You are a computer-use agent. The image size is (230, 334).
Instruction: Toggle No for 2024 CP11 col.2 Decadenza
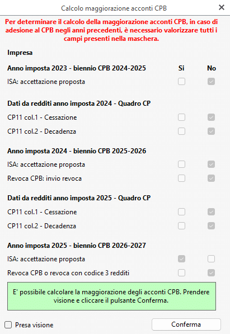tap(211, 131)
